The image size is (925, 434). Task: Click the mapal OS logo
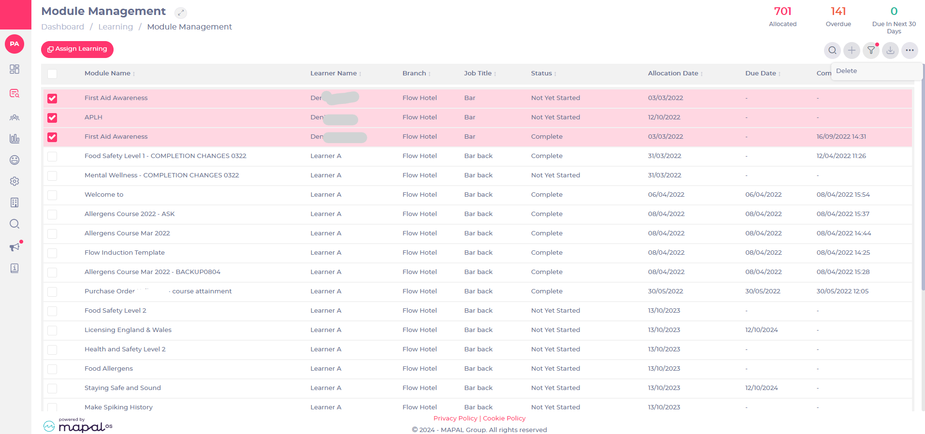[78, 425]
